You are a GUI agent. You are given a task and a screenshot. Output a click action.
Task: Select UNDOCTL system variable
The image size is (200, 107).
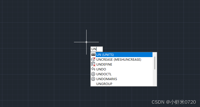pyautogui.click(x=122, y=74)
